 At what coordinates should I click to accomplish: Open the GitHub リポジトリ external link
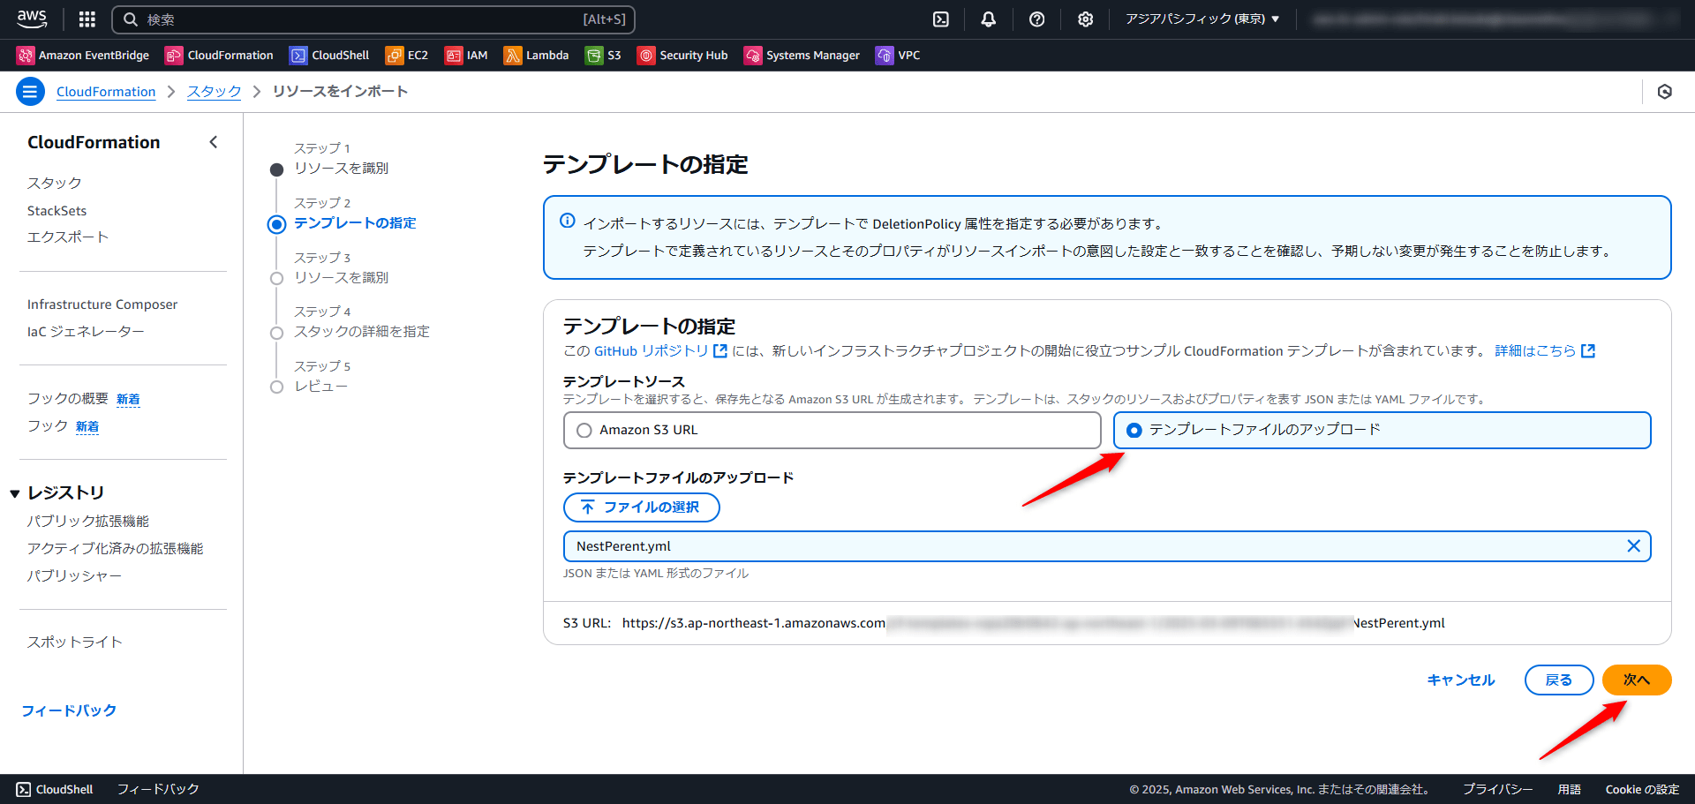point(660,351)
